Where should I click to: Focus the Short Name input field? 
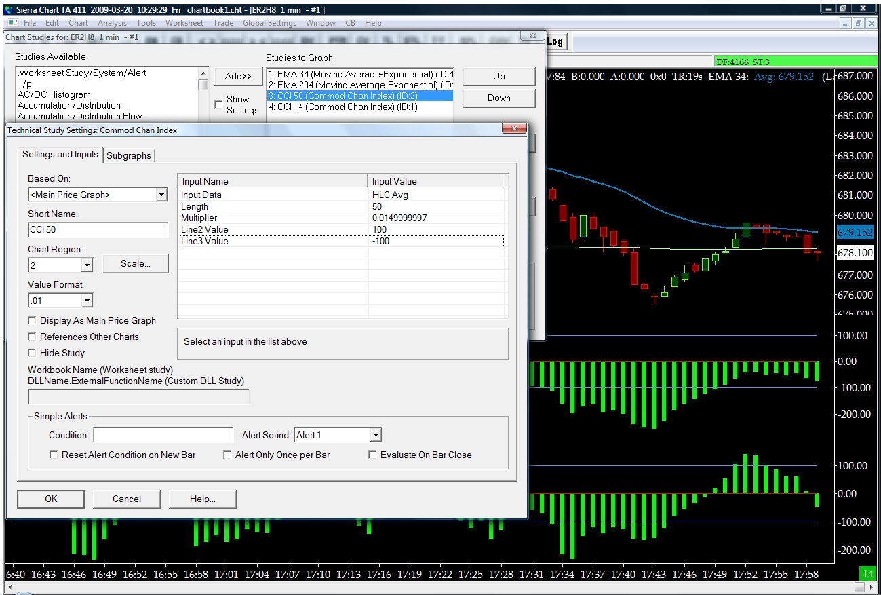98,230
